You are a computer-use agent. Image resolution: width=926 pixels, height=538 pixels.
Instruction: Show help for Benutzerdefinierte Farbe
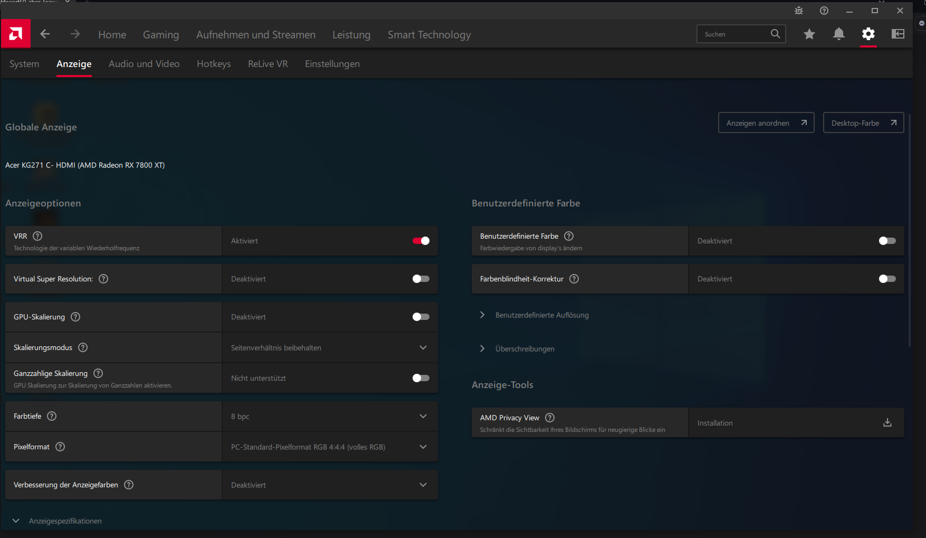pos(569,236)
